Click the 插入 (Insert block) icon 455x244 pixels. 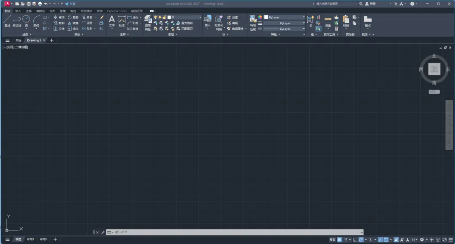pyautogui.click(x=207, y=21)
